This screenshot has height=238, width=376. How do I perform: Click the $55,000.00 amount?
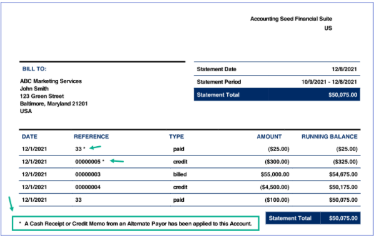[275, 174]
